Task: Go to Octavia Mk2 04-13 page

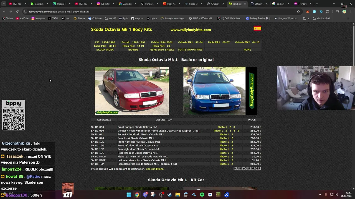Action: [x=247, y=42]
